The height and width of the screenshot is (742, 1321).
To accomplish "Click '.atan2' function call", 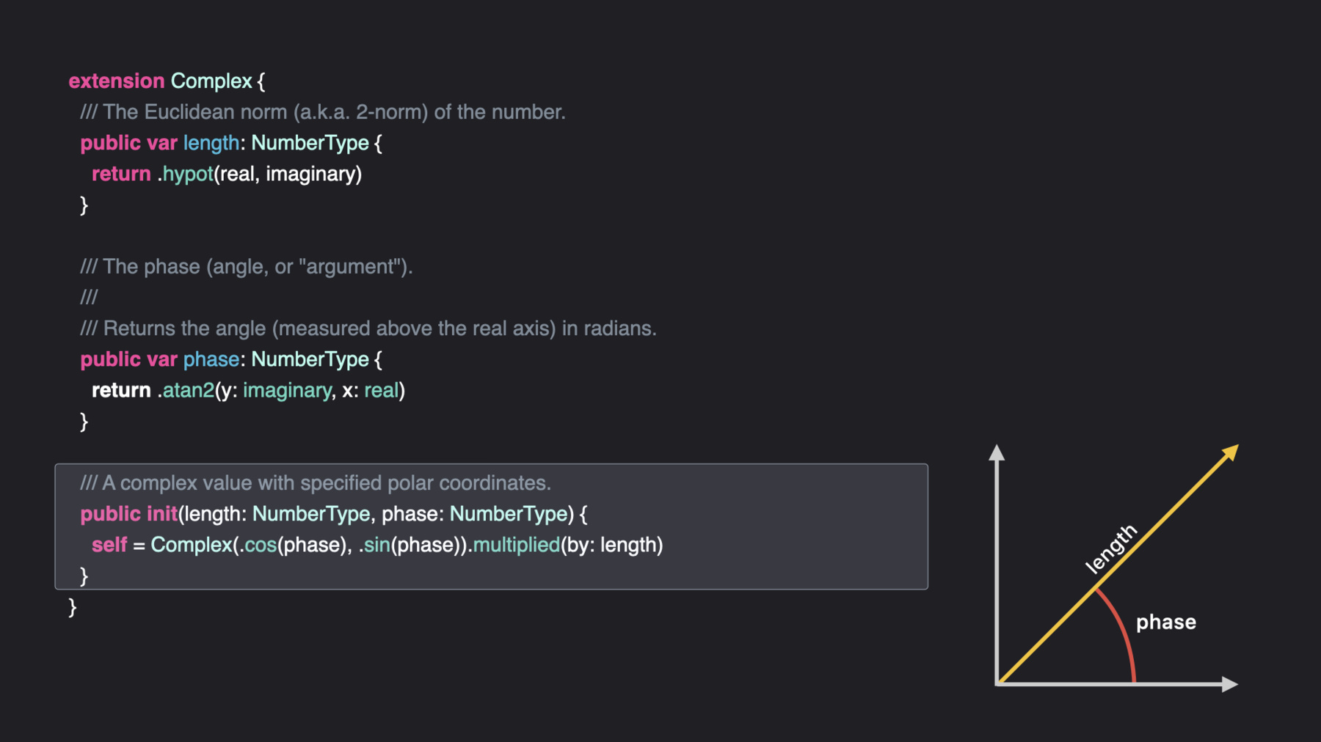I will pos(186,390).
